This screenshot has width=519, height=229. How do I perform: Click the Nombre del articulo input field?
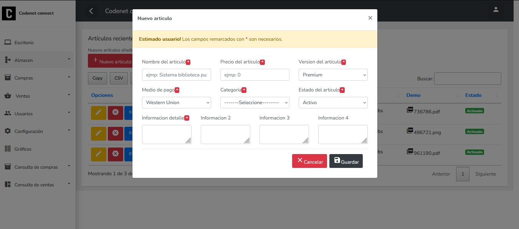pyautogui.click(x=176, y=75)
